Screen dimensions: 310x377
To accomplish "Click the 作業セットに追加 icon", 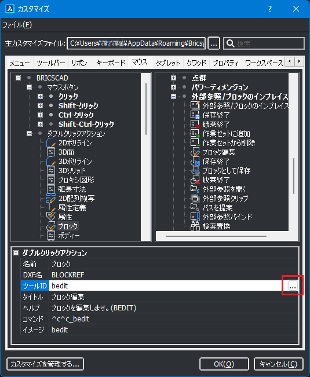I will [x=195, y=133].
